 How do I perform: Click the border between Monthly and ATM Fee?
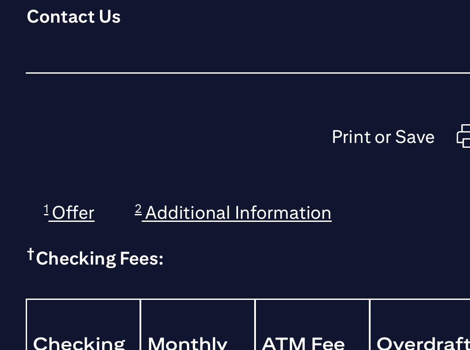tap(255, 325)
